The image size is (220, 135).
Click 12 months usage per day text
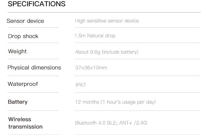[x=116, y=102]
